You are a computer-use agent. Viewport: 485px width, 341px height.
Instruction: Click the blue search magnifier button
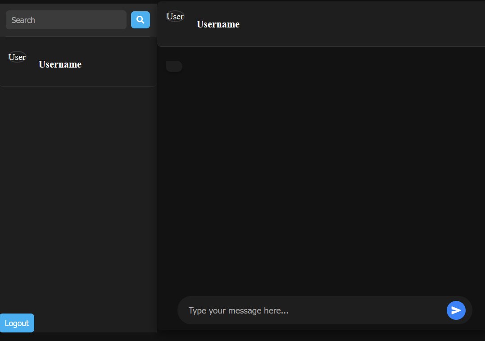click(x=141, y=20)
